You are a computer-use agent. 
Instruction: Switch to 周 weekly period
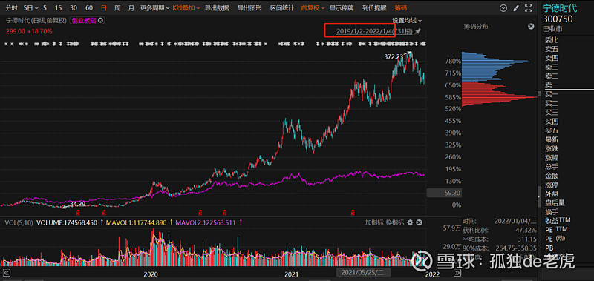click(x=117, y=7)
